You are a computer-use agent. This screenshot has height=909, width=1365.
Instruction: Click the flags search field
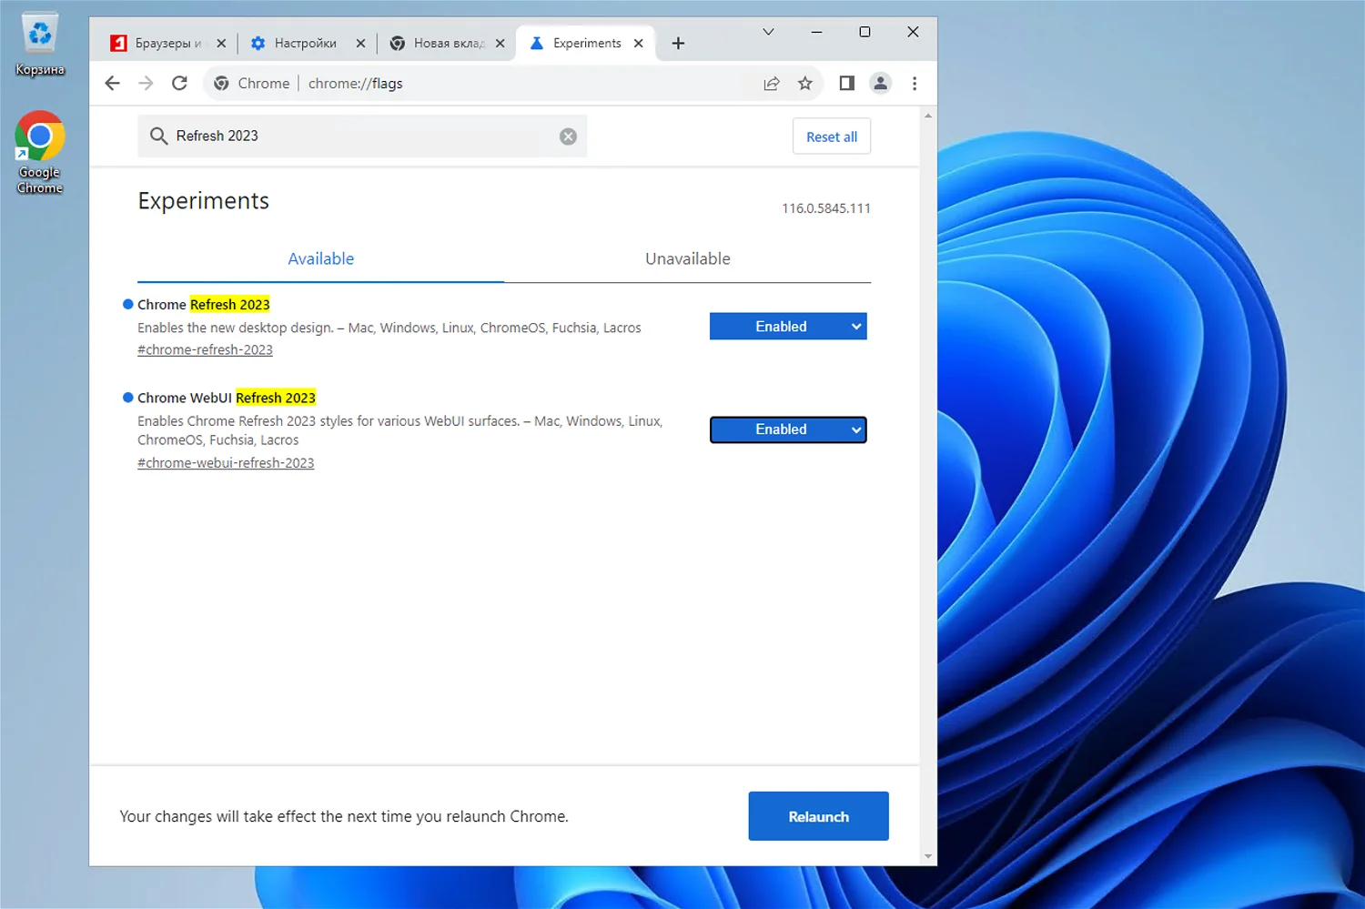click(362, 136)
